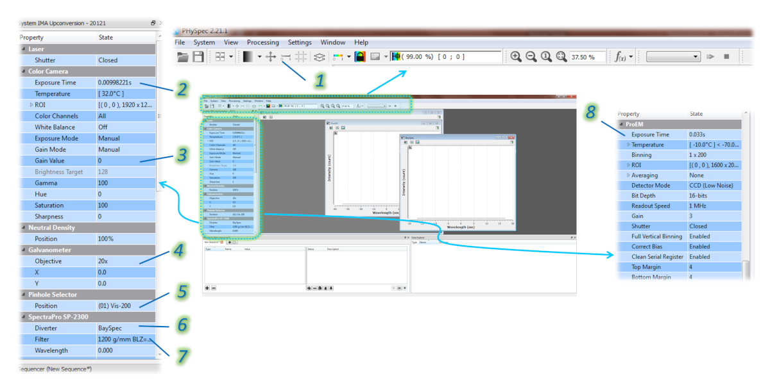This screenshot has height=390, width=770.
Task: Open the Settings menu
Action: (x=300, y=42)
